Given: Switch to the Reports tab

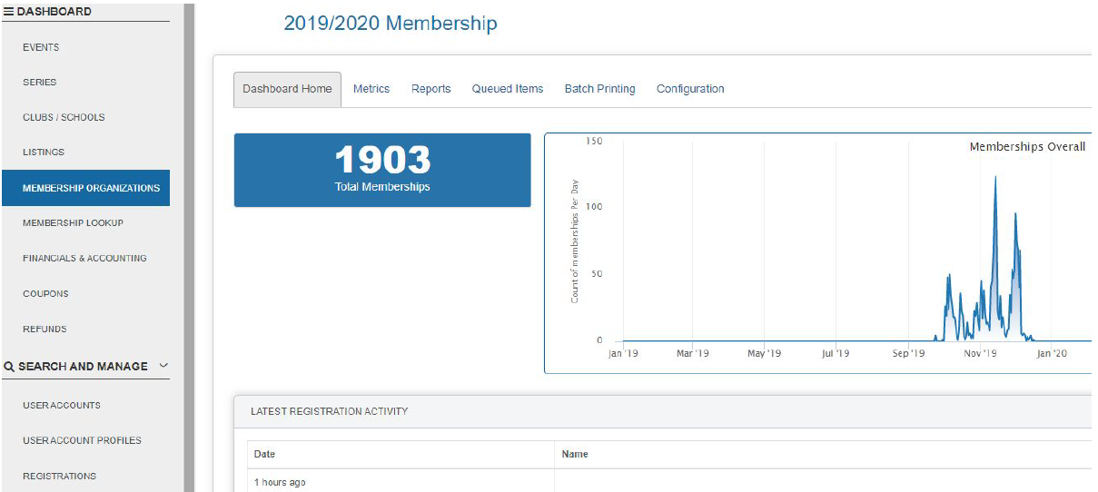Looking at the screenshot, I should click(430, 89).
